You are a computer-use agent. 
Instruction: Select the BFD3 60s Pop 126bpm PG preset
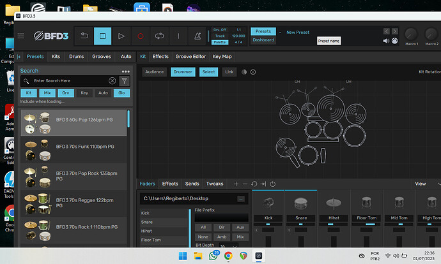pos(73,123)
